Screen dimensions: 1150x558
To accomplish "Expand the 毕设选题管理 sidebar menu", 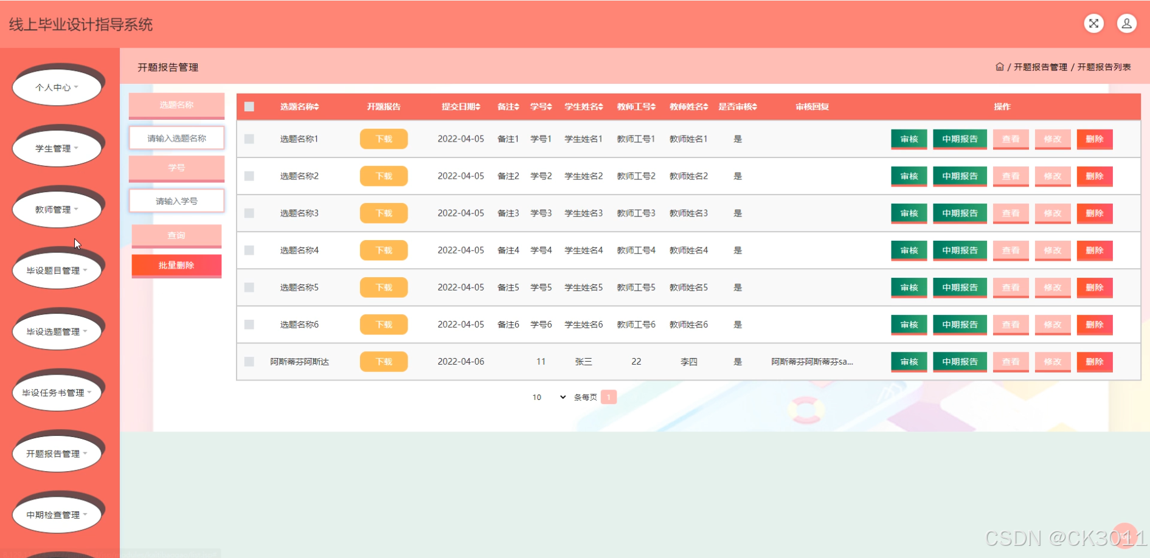I will coord(57,332).
